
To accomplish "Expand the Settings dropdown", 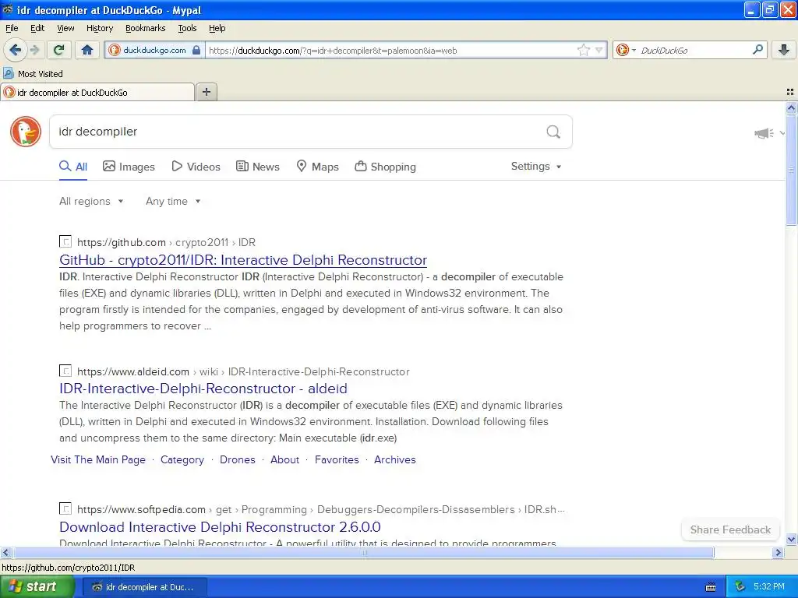I will click(x=536, y=167).
